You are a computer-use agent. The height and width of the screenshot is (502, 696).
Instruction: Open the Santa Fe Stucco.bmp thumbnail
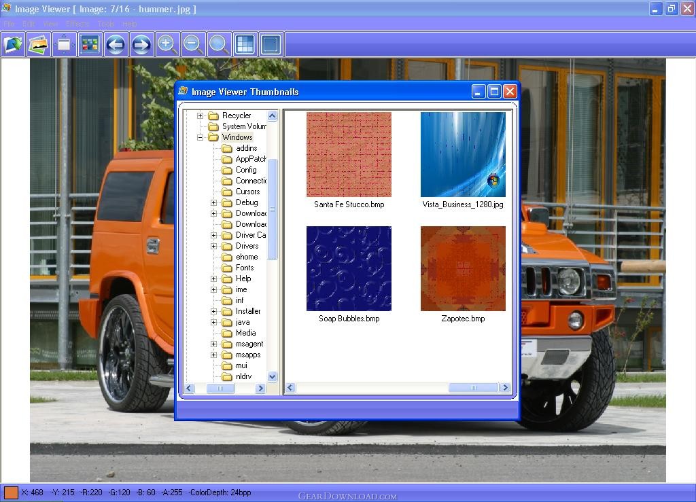click(349, 154)
